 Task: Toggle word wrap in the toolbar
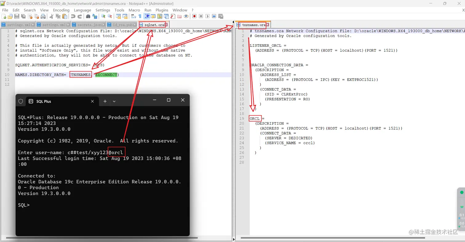point(133,16)
